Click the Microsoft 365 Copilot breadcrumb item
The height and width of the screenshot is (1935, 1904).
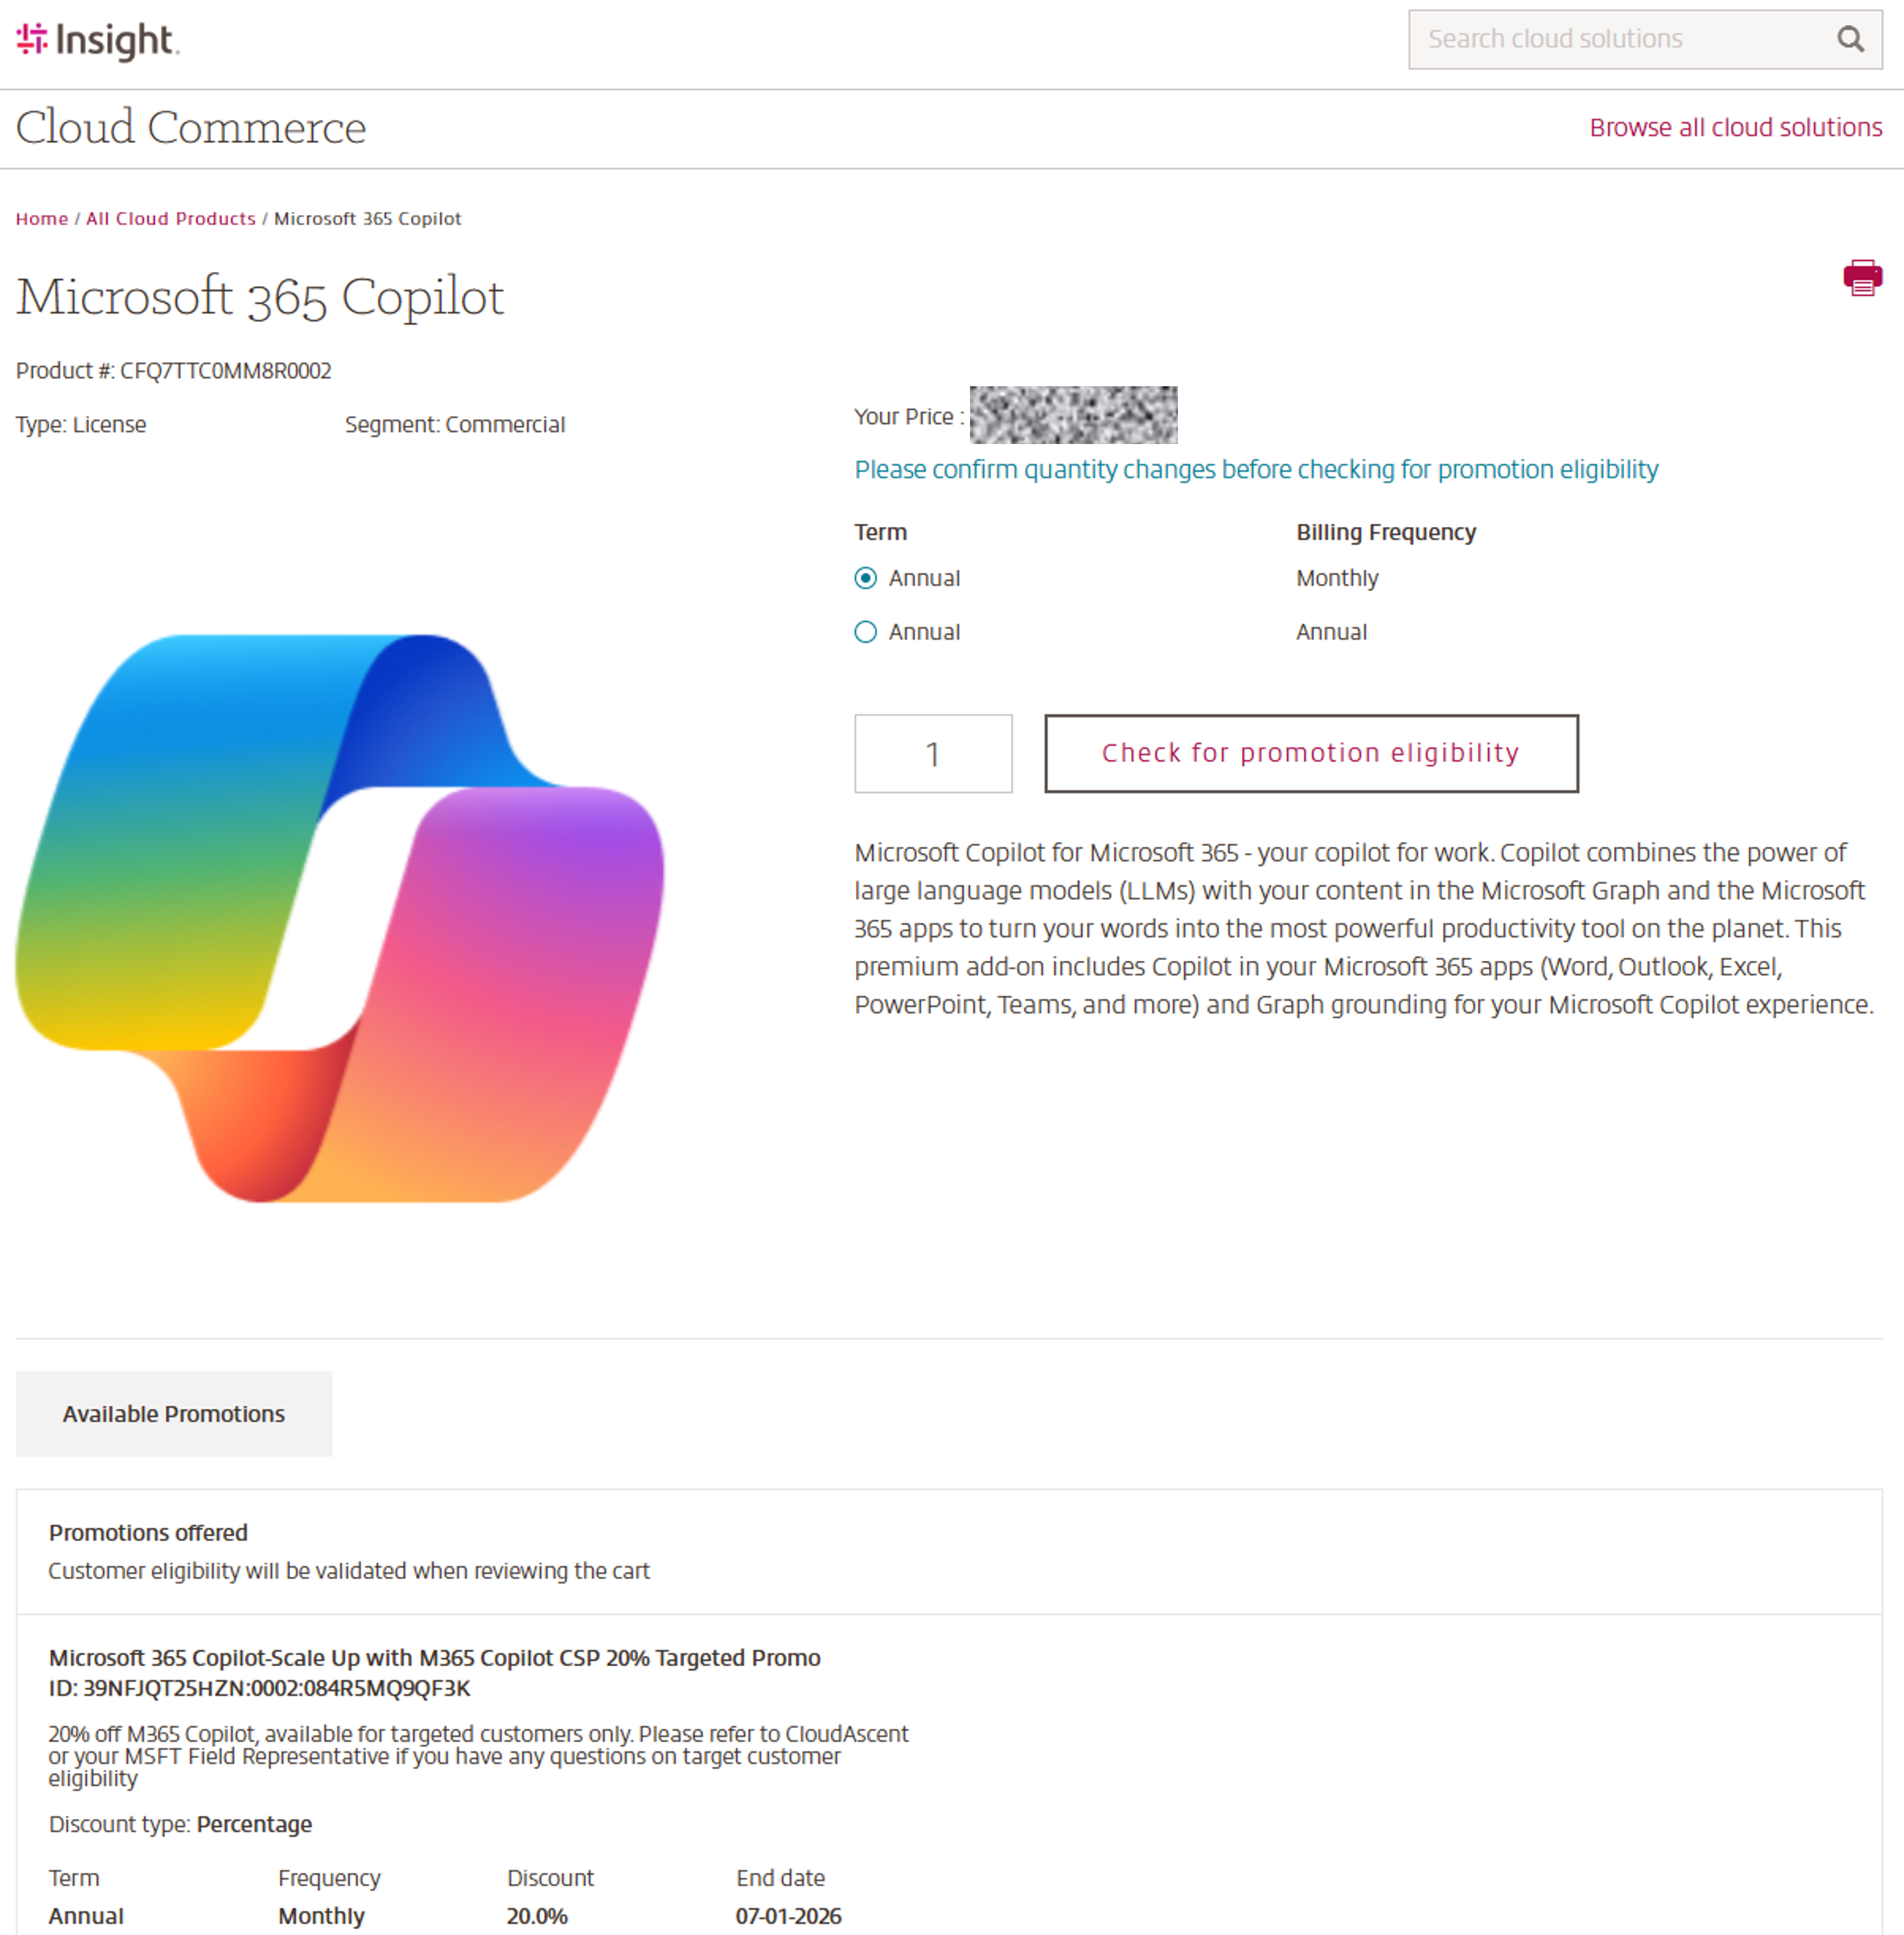pos(367,218)
